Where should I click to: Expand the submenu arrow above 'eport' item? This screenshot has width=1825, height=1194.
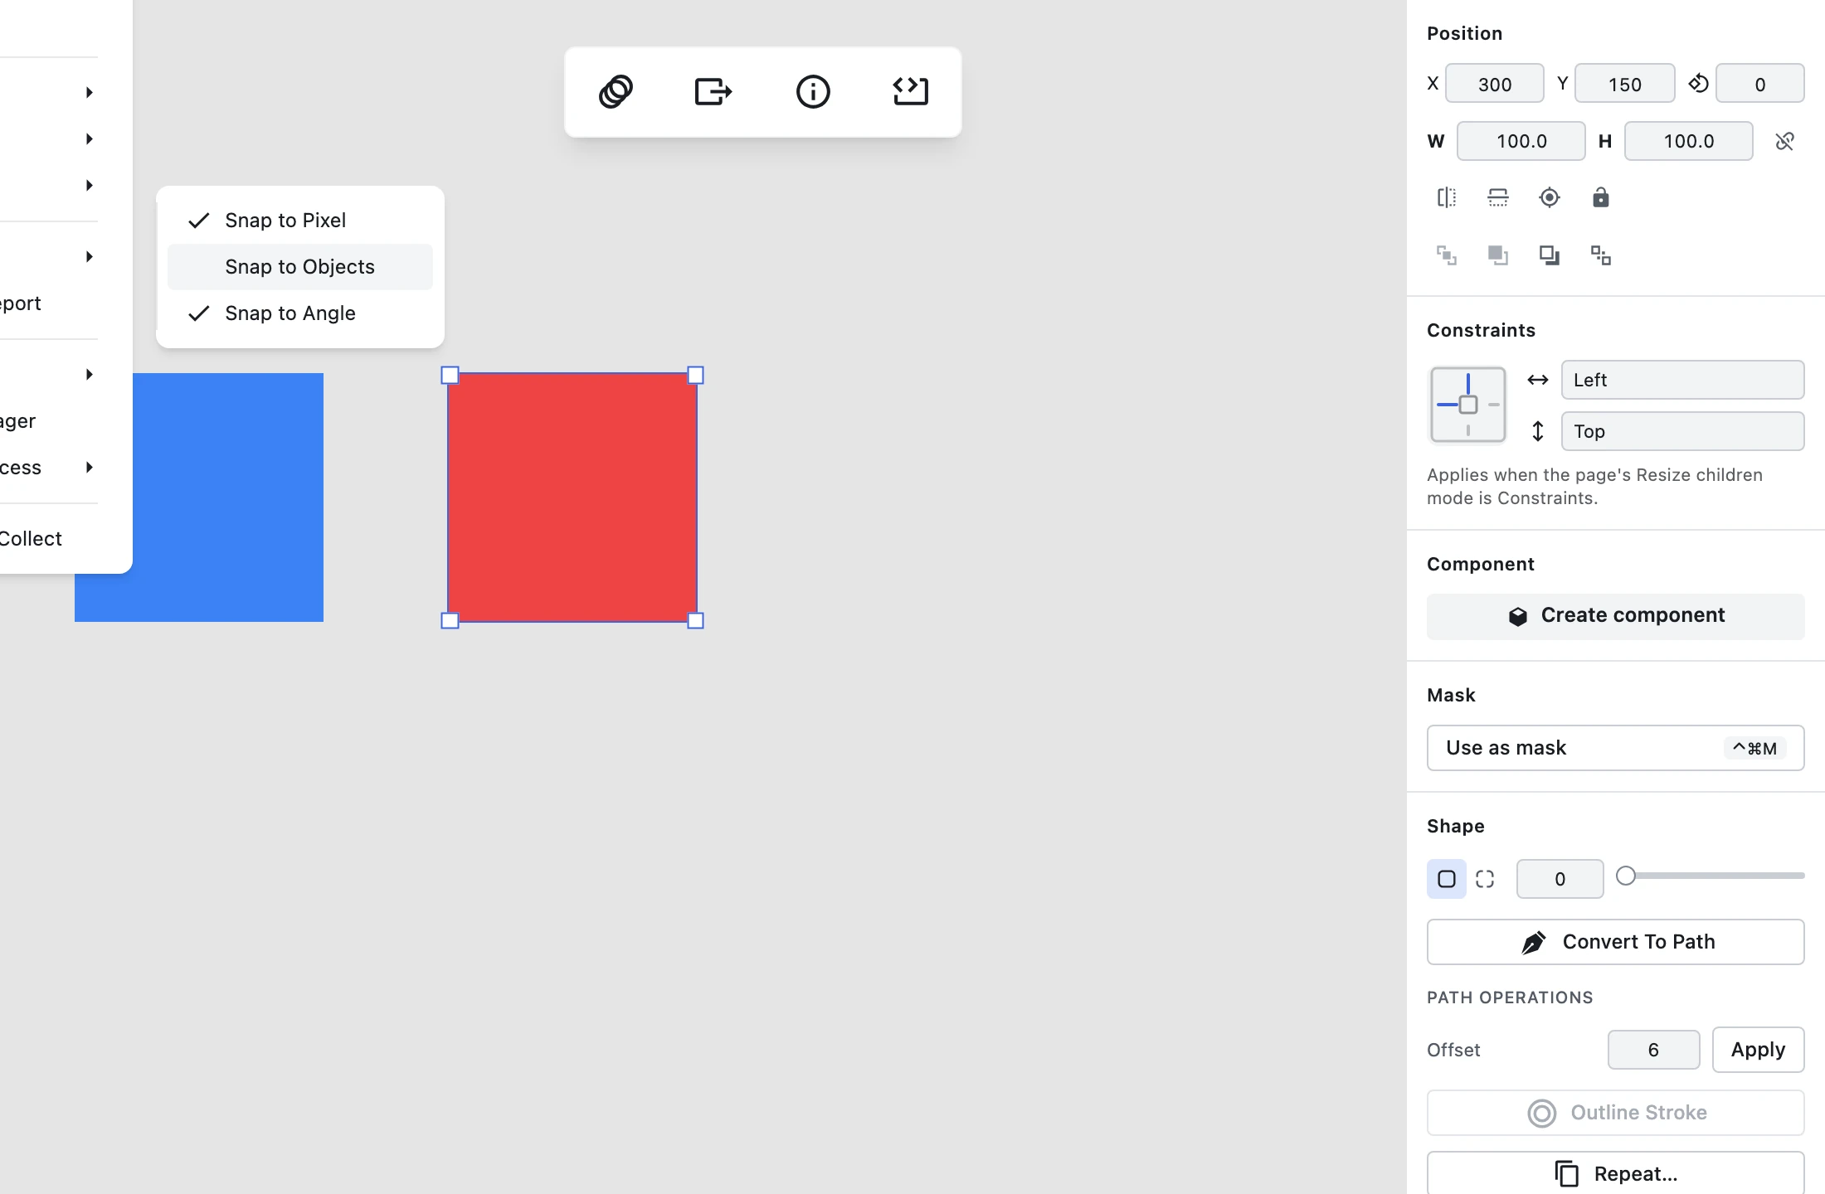pos(89,257)
